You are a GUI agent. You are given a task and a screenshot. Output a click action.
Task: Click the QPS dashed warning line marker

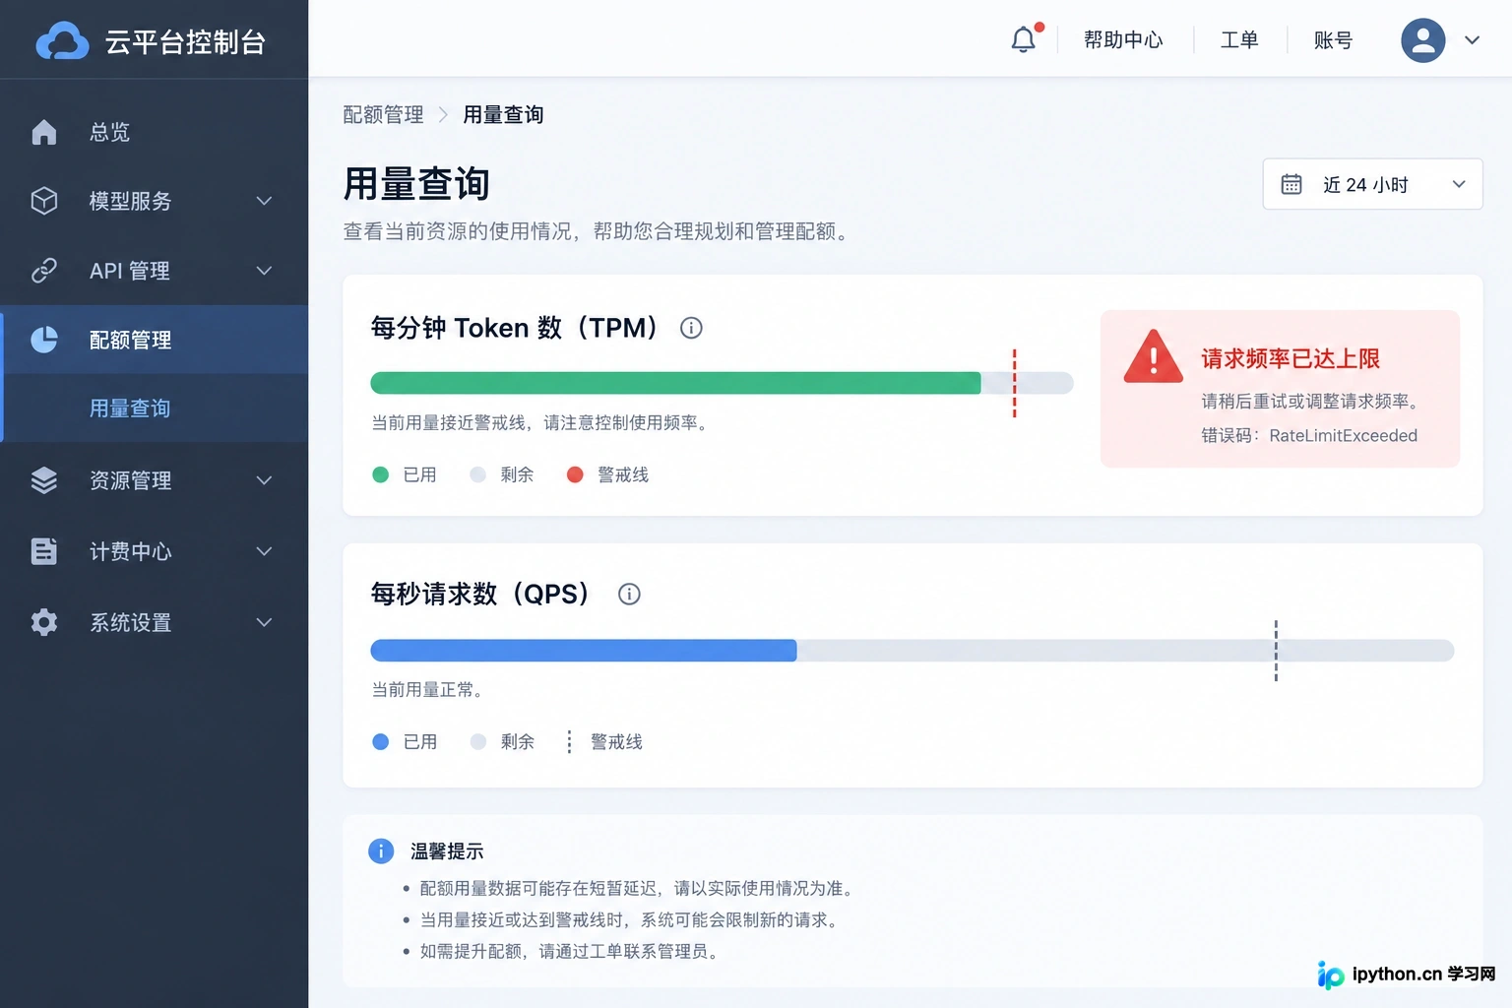1276,650
